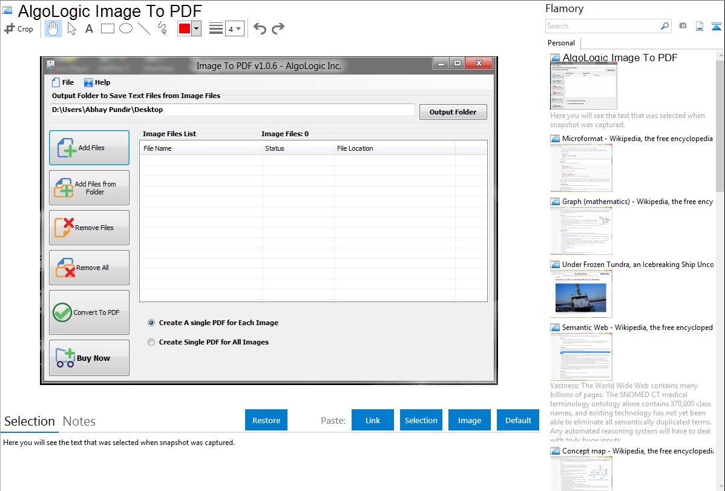Click the output folder path field
The image size is (725, 491).
tap(232, 110)
